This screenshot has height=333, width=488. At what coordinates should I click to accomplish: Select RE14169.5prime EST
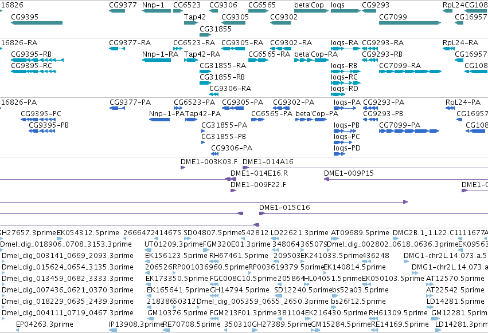pyautogui.click(x=374, y=330)
